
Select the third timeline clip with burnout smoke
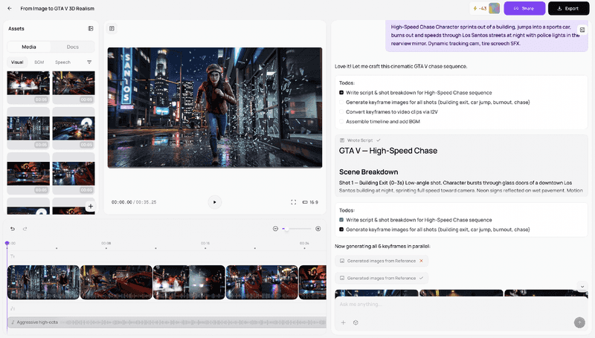coord(189,282)
